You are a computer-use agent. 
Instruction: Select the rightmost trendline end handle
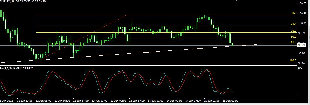(256, 45)
